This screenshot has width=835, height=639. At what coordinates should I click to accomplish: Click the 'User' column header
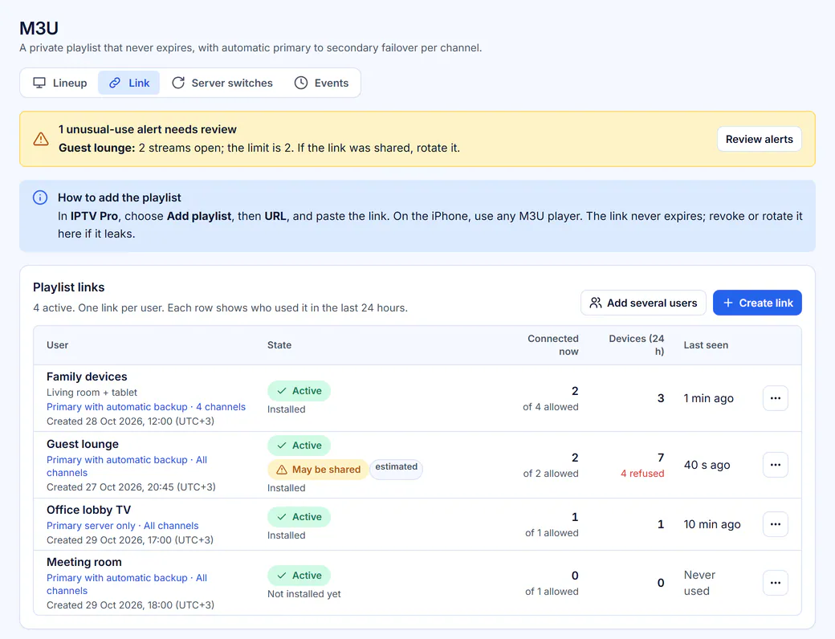pyautogui.click(x=58, y=345)
